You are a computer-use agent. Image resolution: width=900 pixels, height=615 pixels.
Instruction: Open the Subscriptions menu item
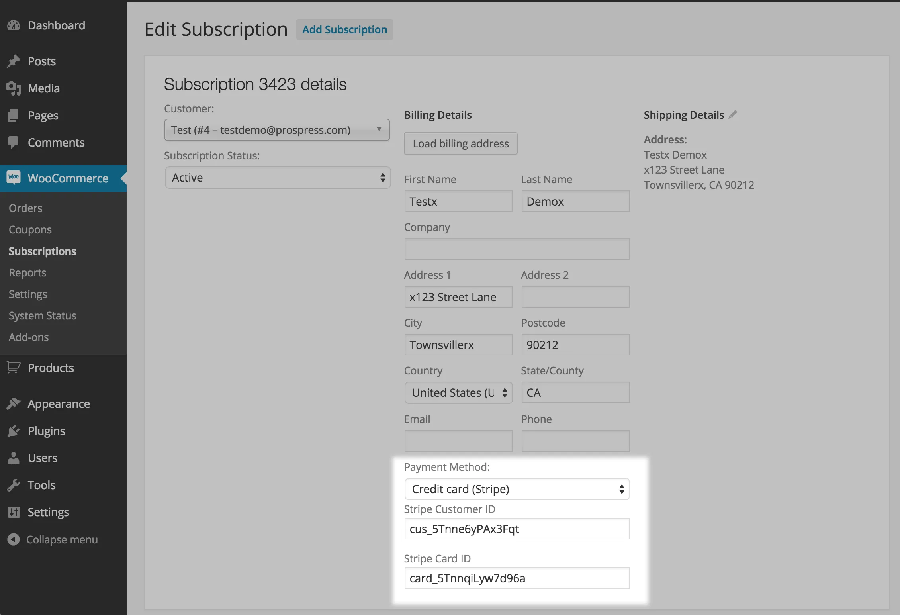coord(42,251)
